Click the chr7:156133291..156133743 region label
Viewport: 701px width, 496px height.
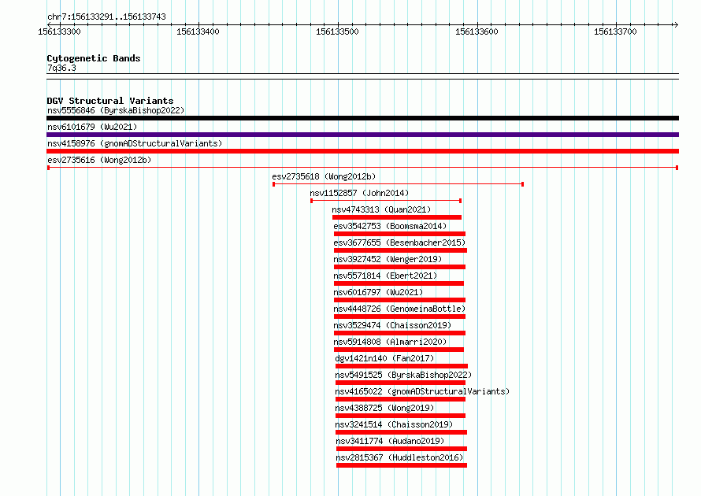click(106, 17)
